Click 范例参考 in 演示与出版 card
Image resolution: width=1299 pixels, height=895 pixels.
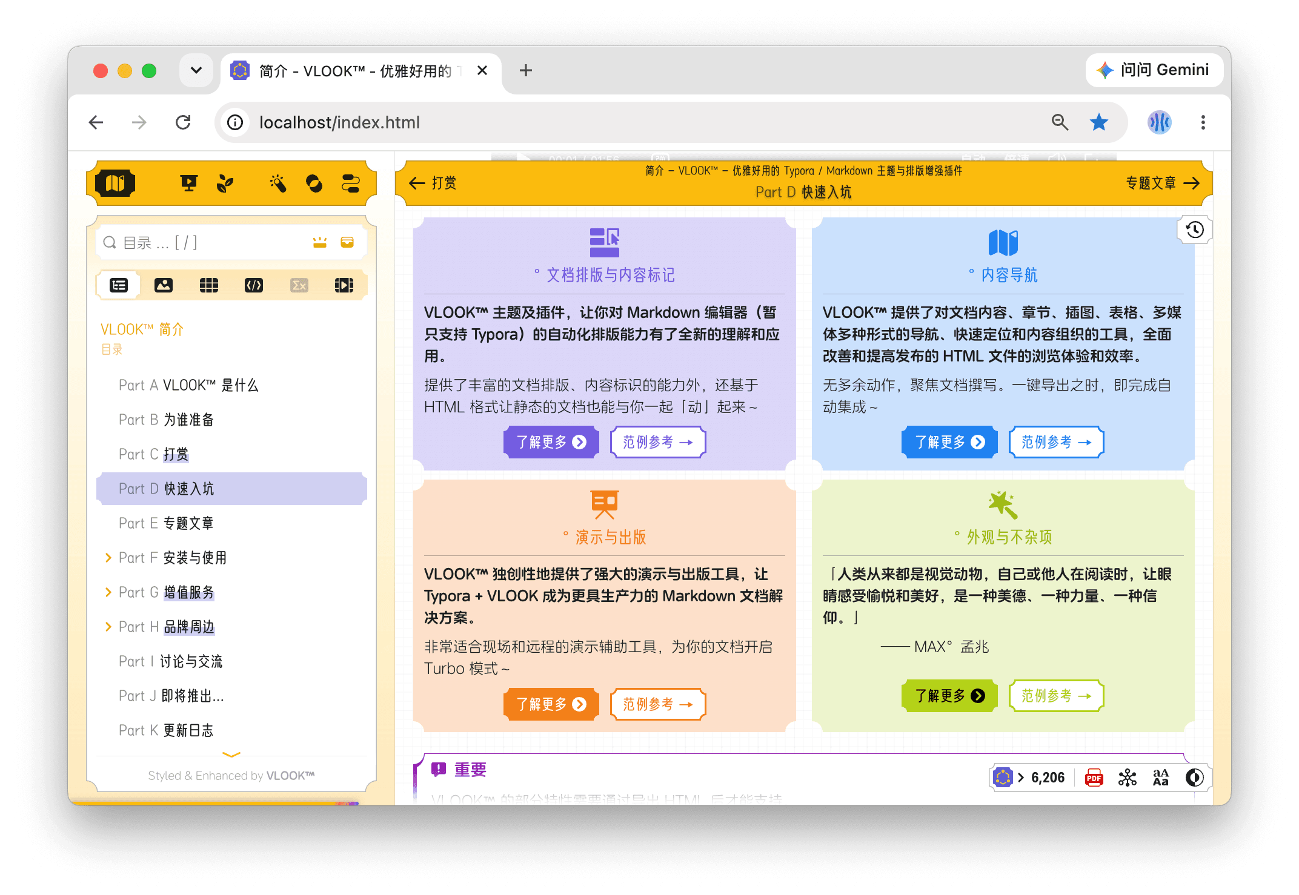[658, 704]
